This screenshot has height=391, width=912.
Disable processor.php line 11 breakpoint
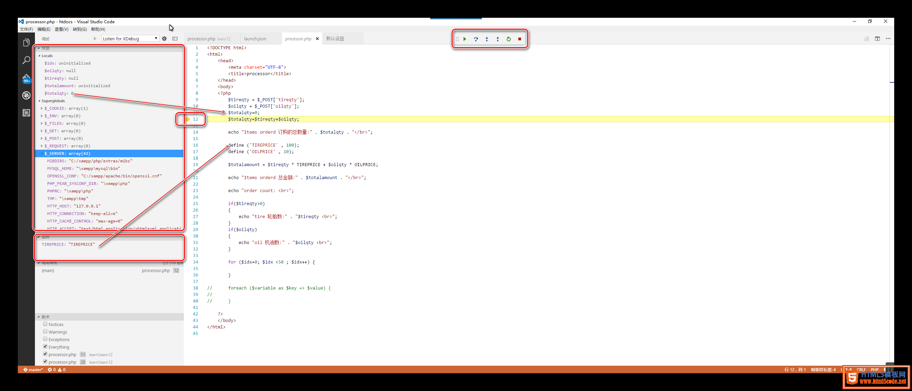45,354
